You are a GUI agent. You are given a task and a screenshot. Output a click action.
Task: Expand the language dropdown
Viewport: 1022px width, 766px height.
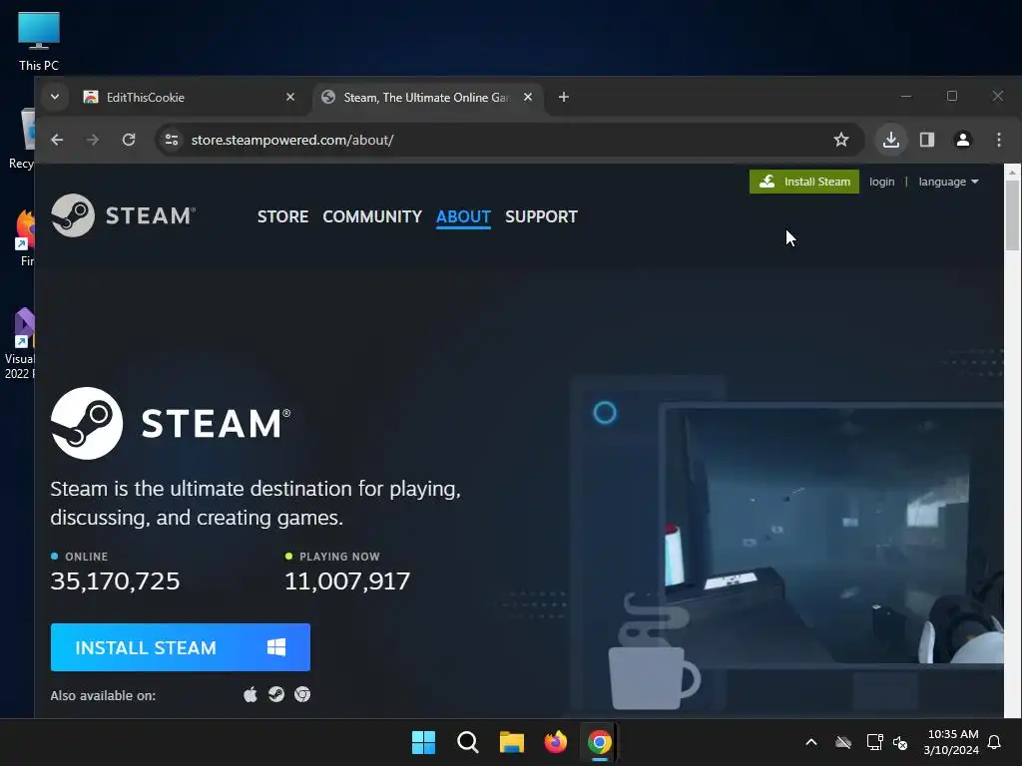pos(948,182)
